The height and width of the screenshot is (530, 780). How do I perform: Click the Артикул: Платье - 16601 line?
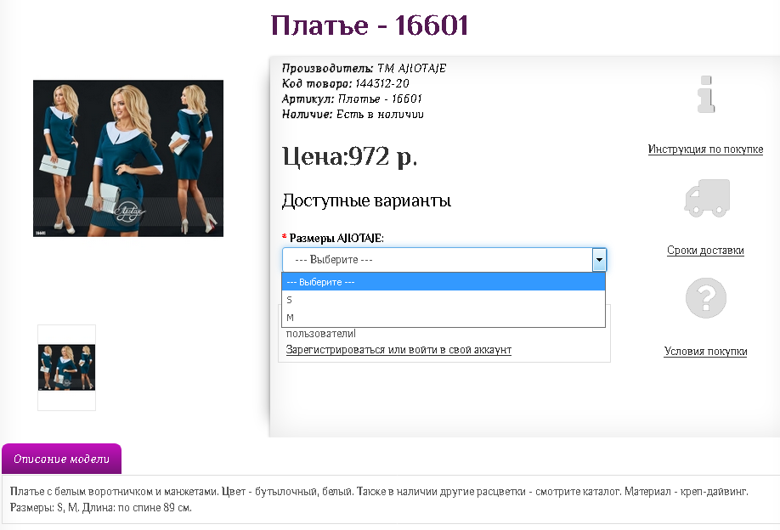353,99
